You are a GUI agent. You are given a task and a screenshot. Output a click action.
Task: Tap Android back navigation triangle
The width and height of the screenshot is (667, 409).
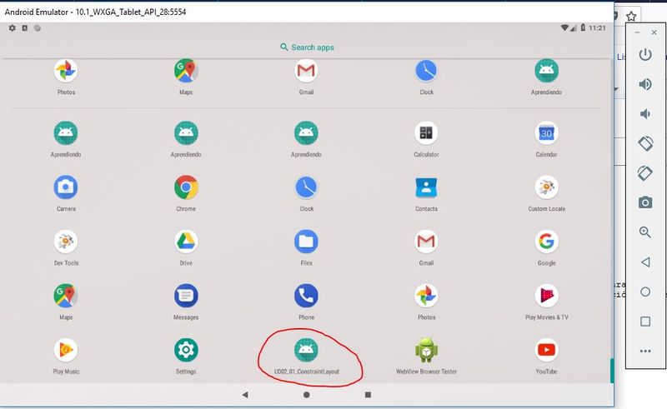245,395
